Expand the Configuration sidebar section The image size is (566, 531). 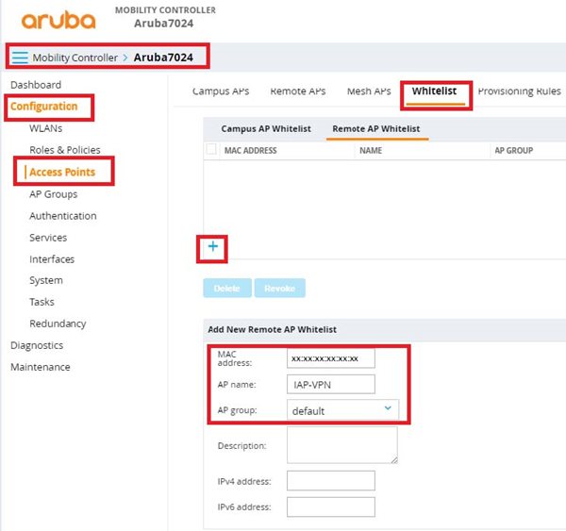click(44, 107)
